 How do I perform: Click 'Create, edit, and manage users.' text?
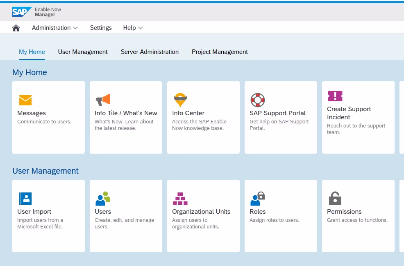124,224
